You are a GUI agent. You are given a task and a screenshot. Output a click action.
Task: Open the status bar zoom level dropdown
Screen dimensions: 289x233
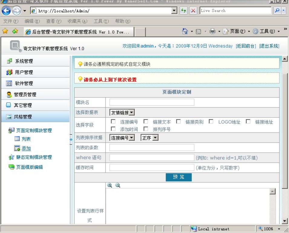point(279,229)
